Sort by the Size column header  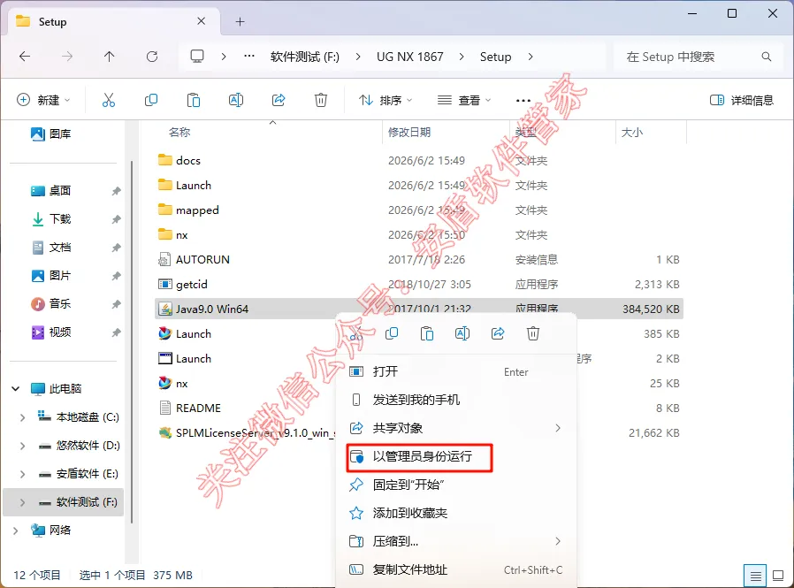pyautogui.click(x=632, y=132)
